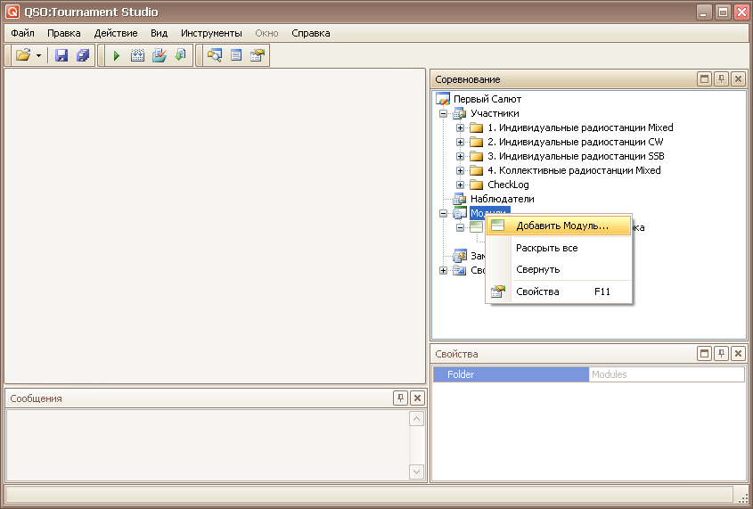The width and height of the screenshot is (753, 509).
Task: Toggle pin on the Соревнование panel
Action: click(x=721, y=79)
